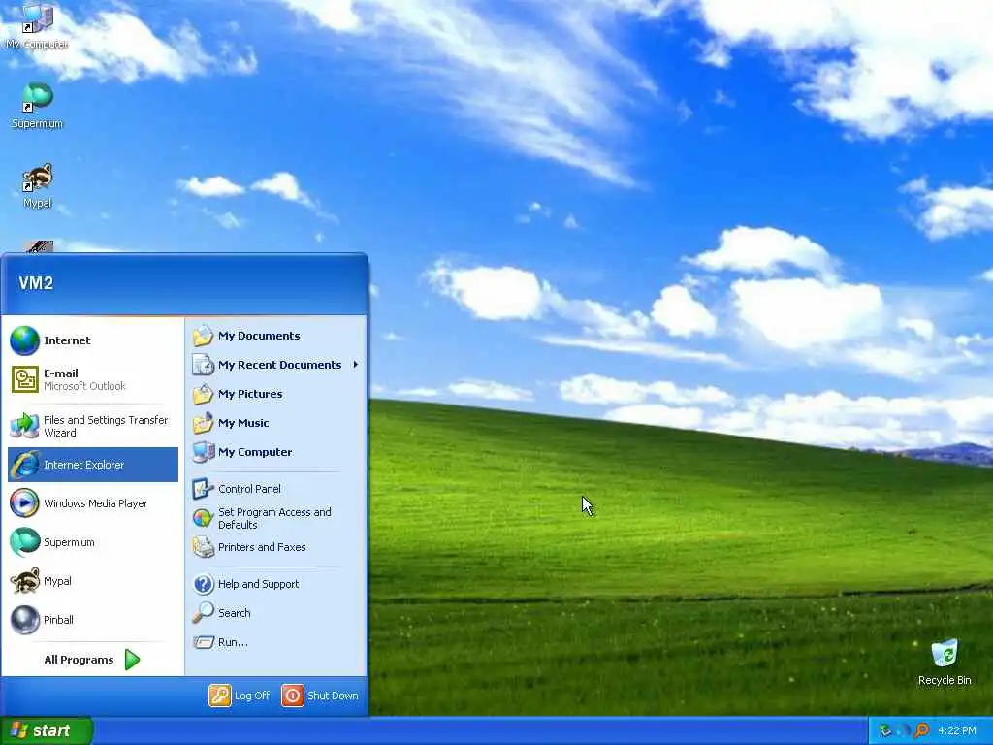Click the 4:22 PM taskbar clock
The height and width of the screenshot is (745, 993).
click(957, 730)
